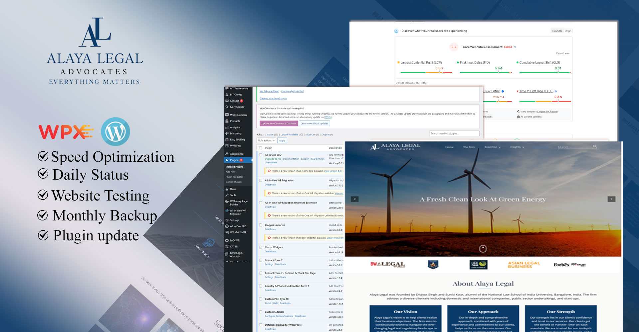
Task: Click the Appearance brush icon
Action: click(x=227, y=154)
